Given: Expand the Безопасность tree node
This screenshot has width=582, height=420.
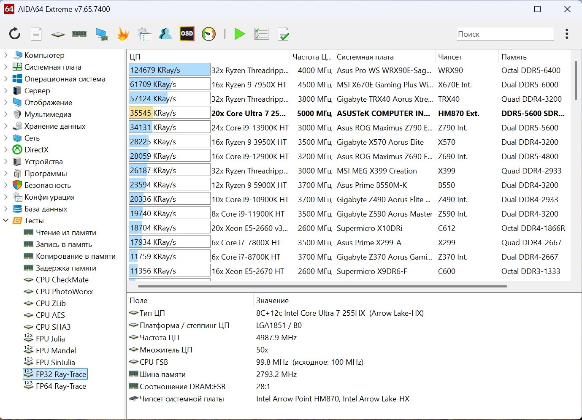Looking at the screenshot, I should tap(6, 185).
